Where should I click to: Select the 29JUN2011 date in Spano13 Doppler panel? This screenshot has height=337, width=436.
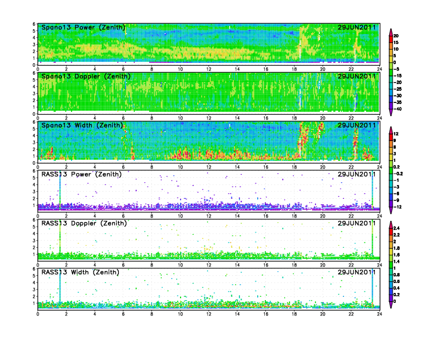click(x=357, y=77)
